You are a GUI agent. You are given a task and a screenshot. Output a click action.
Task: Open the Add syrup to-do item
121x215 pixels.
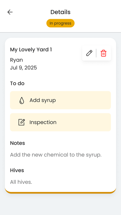point(60,100)
